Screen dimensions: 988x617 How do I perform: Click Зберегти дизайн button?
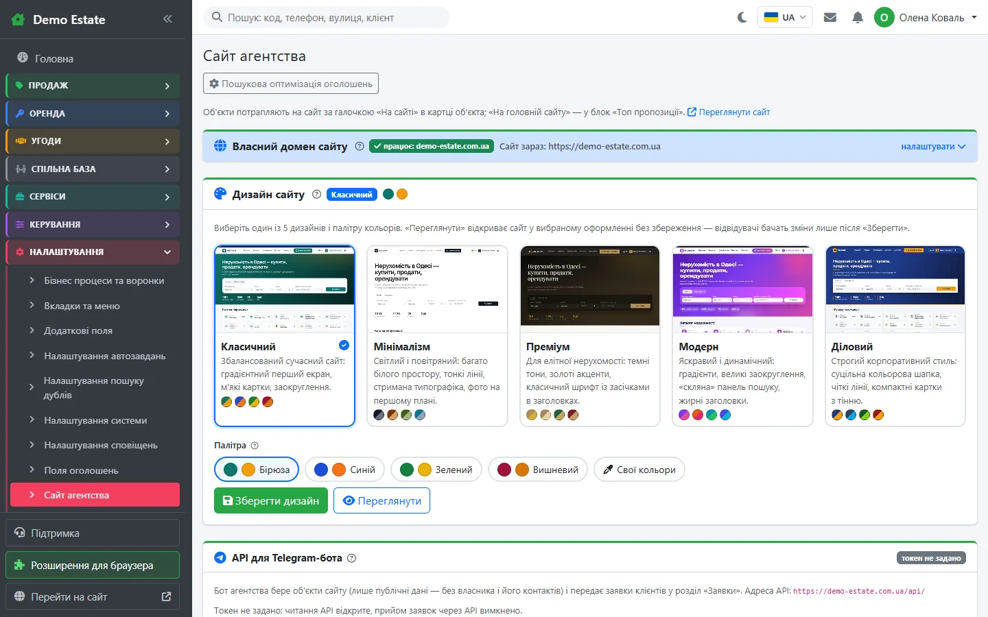[271, 500]
